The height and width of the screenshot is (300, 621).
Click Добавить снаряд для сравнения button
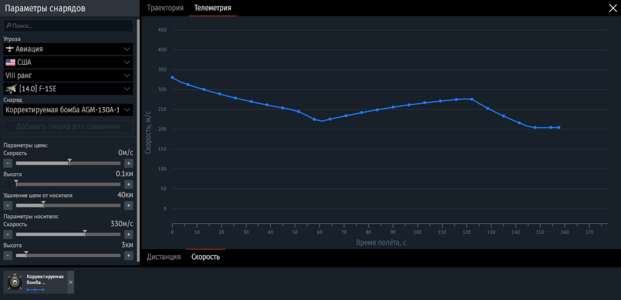point(69,127)
